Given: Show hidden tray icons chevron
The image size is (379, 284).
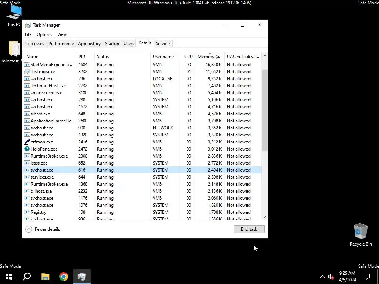Looking at the screenshot, I should point(322,277).
